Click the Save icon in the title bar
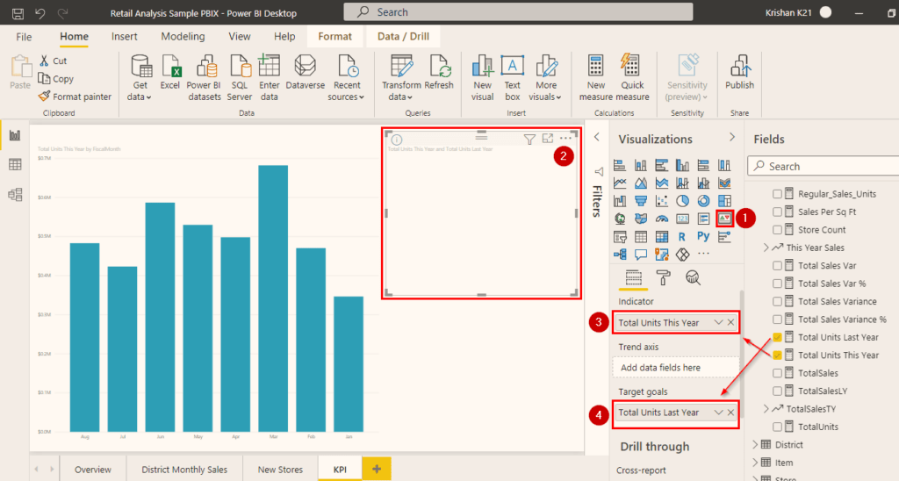This screenshot has width=899, height=481. tap(18, 12)
